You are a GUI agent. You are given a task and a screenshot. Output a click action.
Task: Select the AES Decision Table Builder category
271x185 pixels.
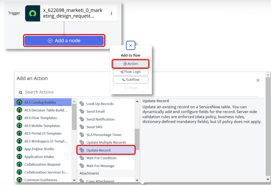43,110
